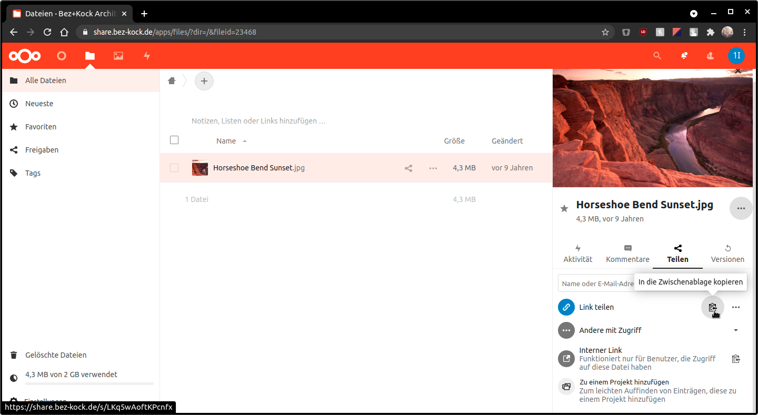
Task: Star Horseshoe Bend Sunset.jpg as favorite
Action: [564, 209]
